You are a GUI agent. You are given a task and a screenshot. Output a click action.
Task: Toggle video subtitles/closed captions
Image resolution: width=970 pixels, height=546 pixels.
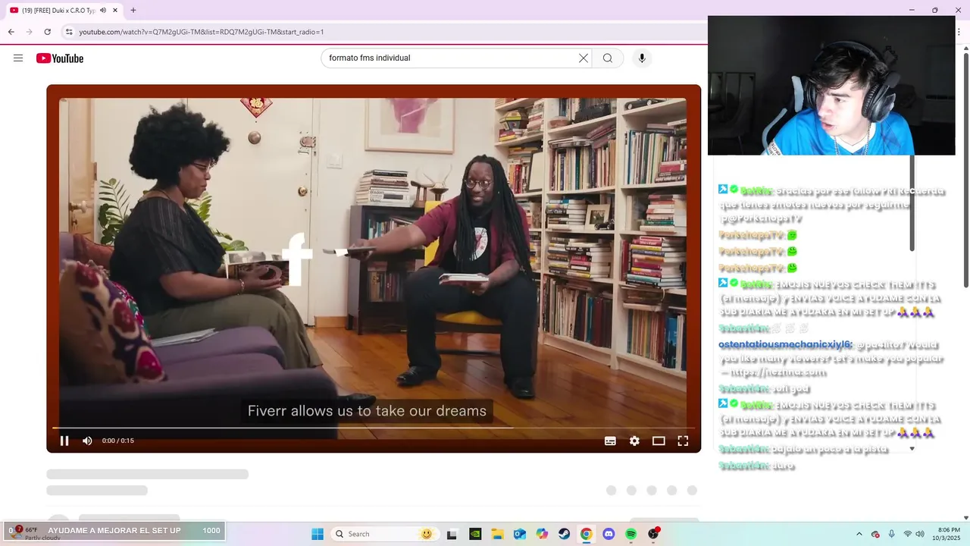tap(610, 441)
